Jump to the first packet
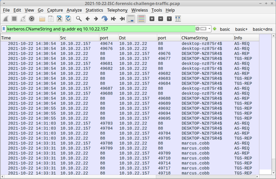Screen dimensions: 276x179 coord(113,19)
